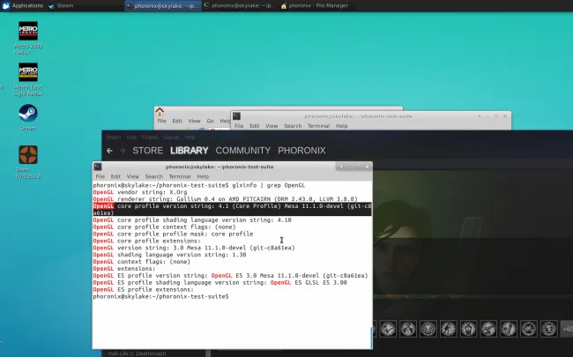Click the saxophone achievement icon
This screenshot has height=357, width=573.
509,329
